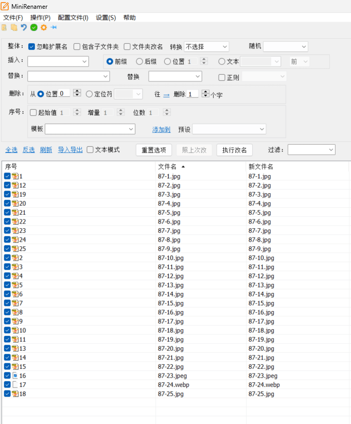Click the 重置选项 button
This screenshot has width=351, height=424.
154,150
